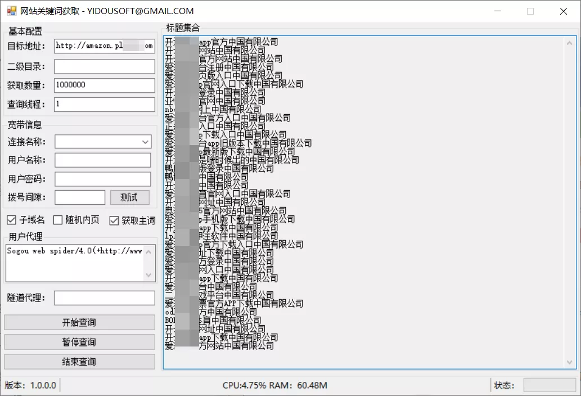This screenshot has height=396, width=581.
Task: Click the 版本: 1.0.0.0 status text
Action: (30, 385)
